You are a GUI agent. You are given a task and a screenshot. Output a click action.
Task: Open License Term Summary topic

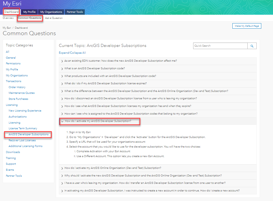point(23,128)
